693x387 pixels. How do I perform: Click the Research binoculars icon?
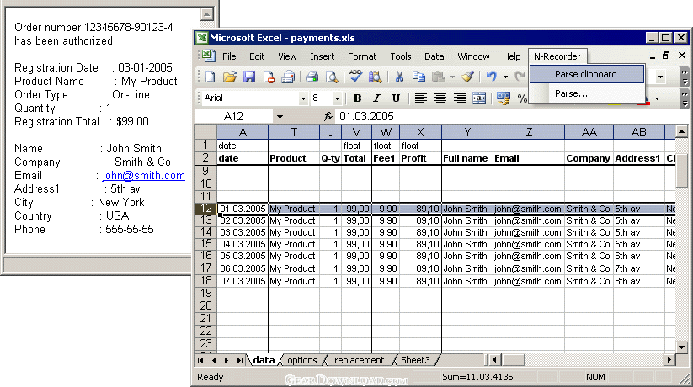375,77
